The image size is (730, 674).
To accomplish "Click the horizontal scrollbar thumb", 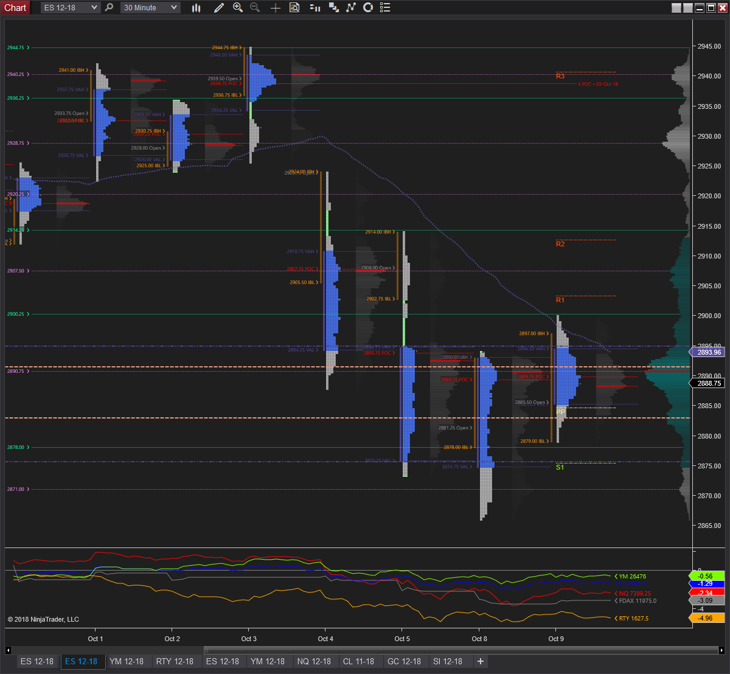I will (461, 650).
